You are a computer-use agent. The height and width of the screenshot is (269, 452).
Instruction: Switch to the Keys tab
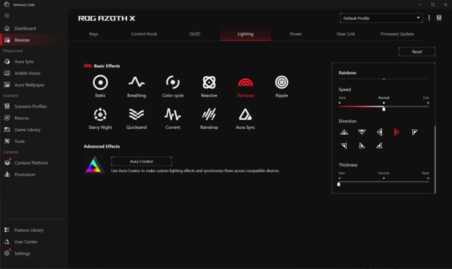click(94, 34)
